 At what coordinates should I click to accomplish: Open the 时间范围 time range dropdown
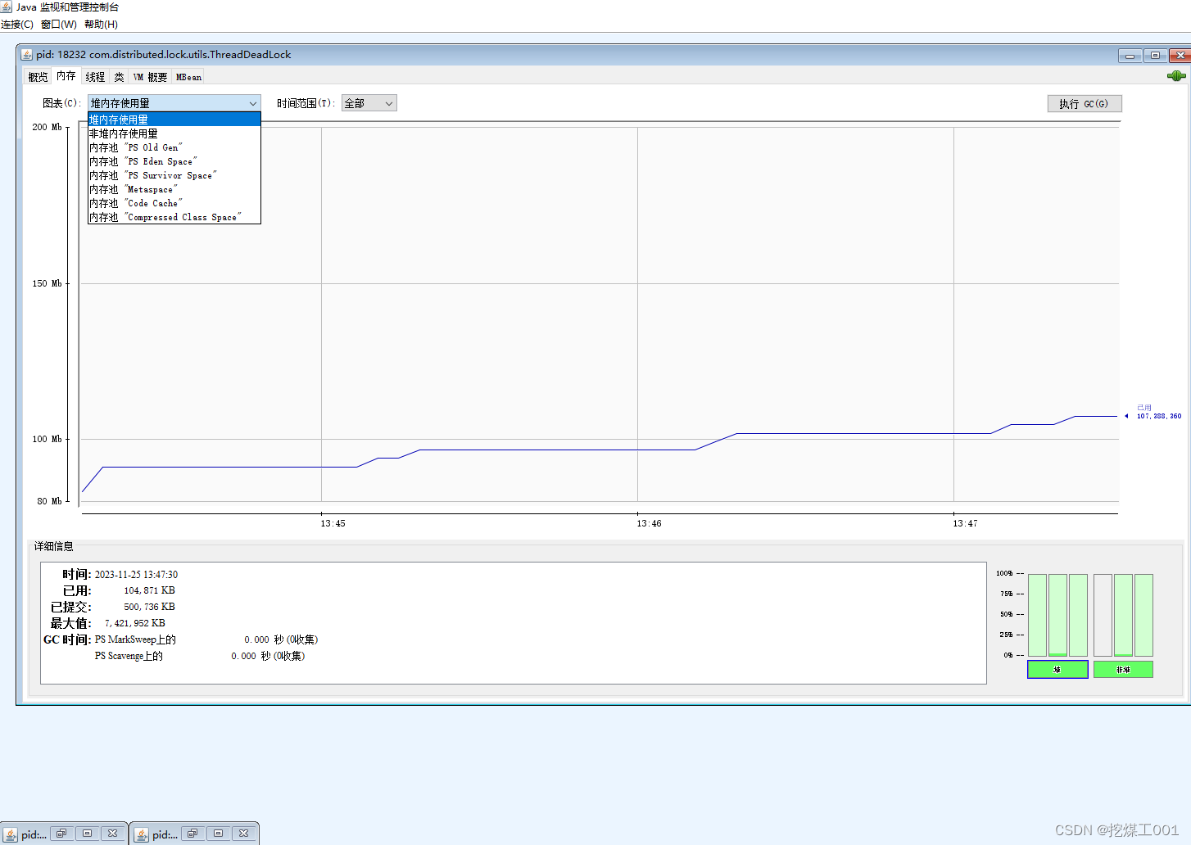click(369, 103)
